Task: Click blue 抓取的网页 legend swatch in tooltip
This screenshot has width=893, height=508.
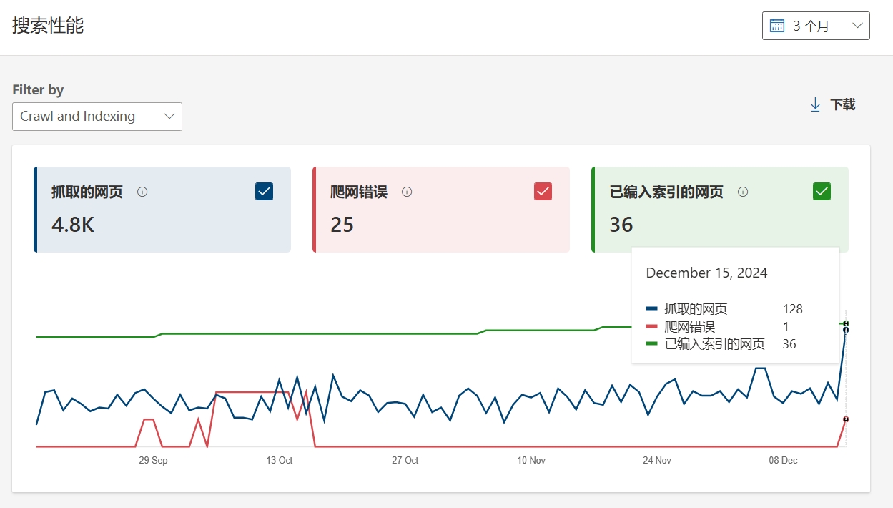Action: pos(651,309)
